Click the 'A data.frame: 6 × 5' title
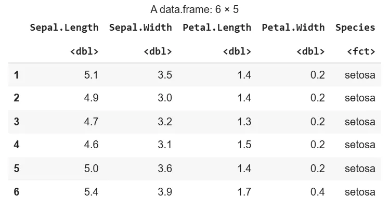 (x=194, y=10)
